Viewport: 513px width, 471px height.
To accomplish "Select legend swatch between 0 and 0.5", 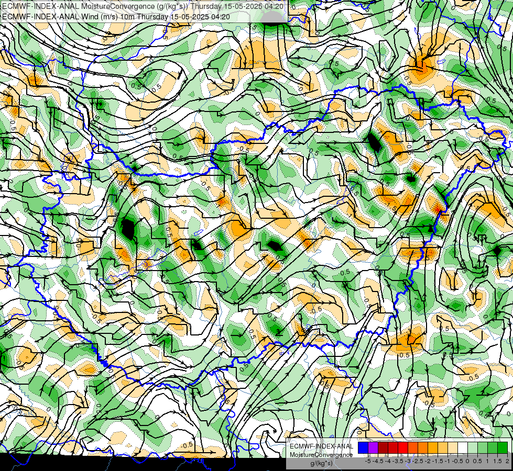I will click(x=473, y=448).
